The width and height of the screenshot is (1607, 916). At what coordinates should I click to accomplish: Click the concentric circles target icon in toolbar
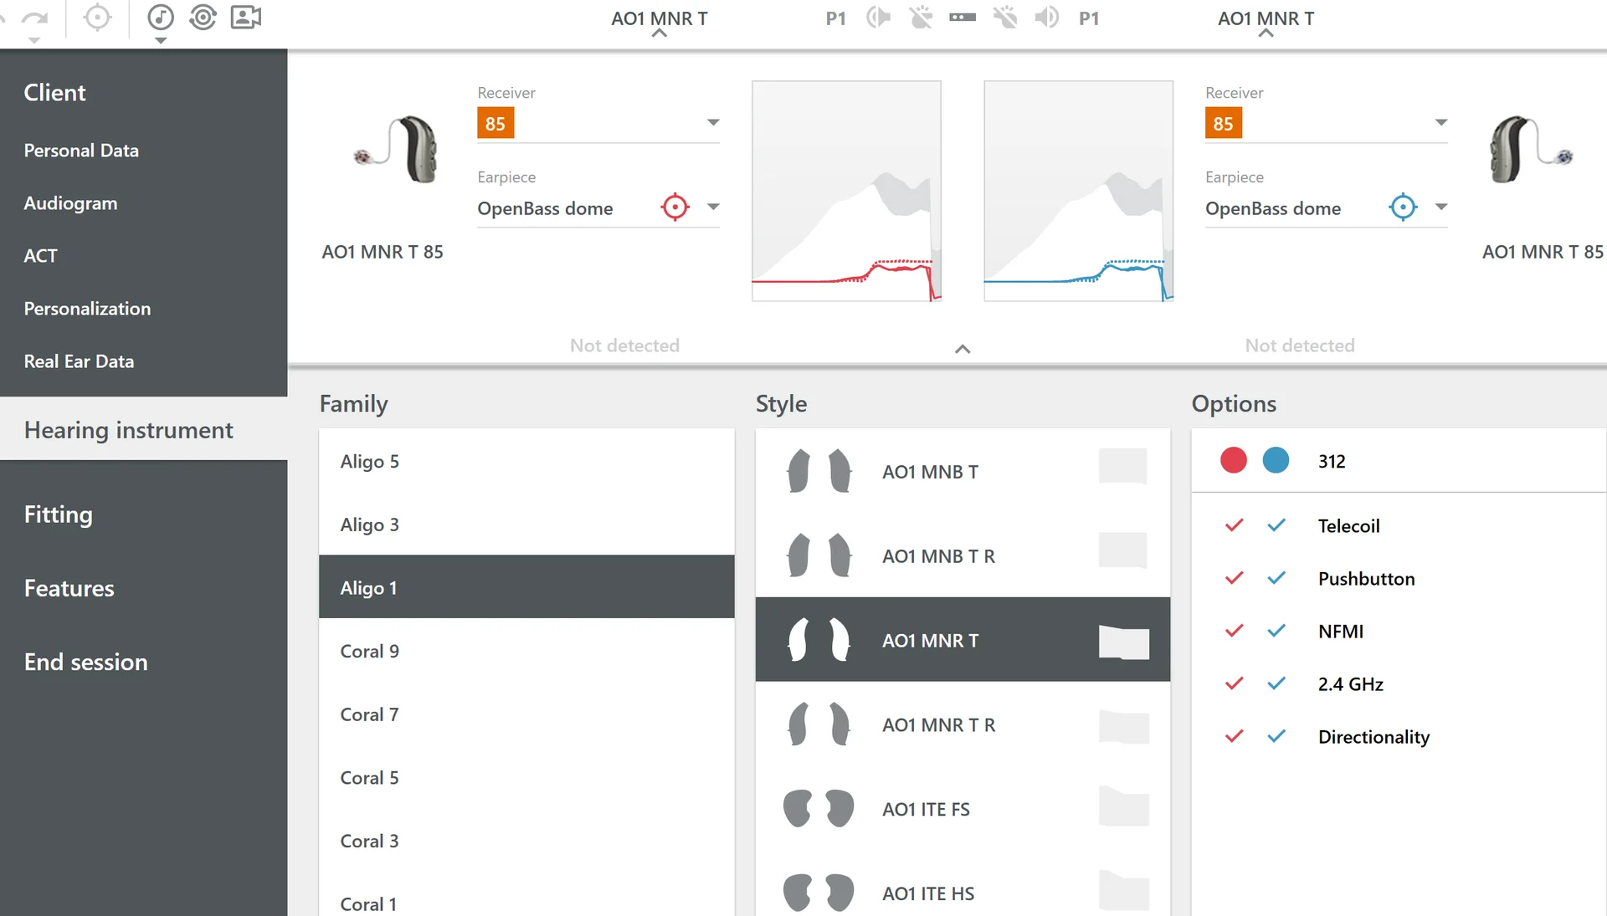click(203, 18)
